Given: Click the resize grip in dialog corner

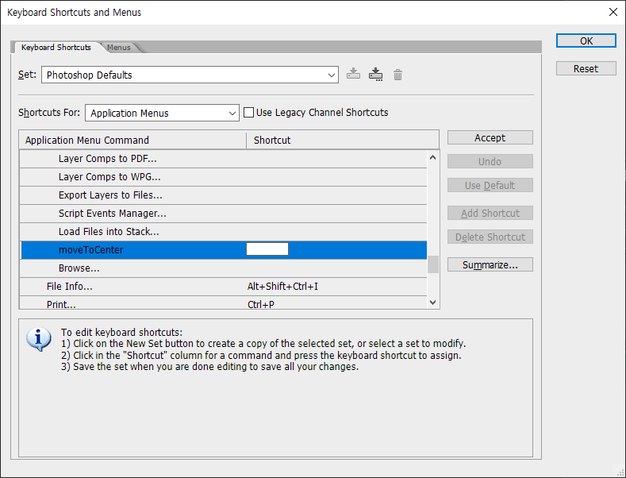Looking at the screenshot, I should point(620,472).
